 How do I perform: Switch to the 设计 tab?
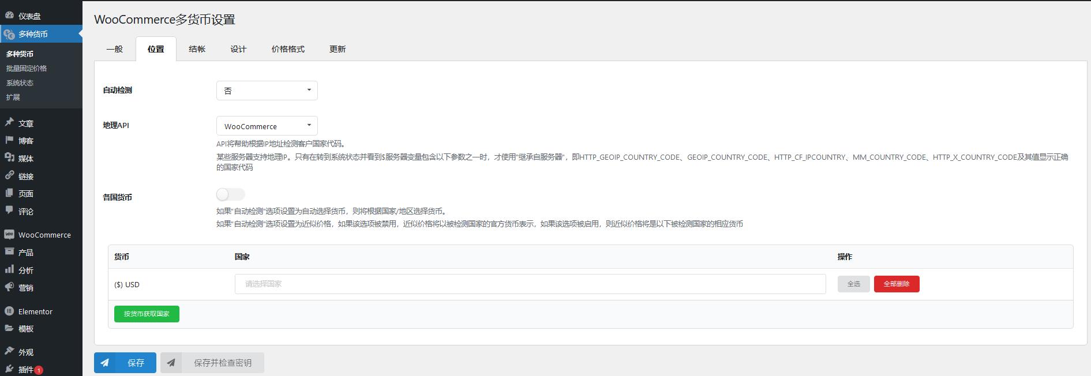(x=238, y=49)
